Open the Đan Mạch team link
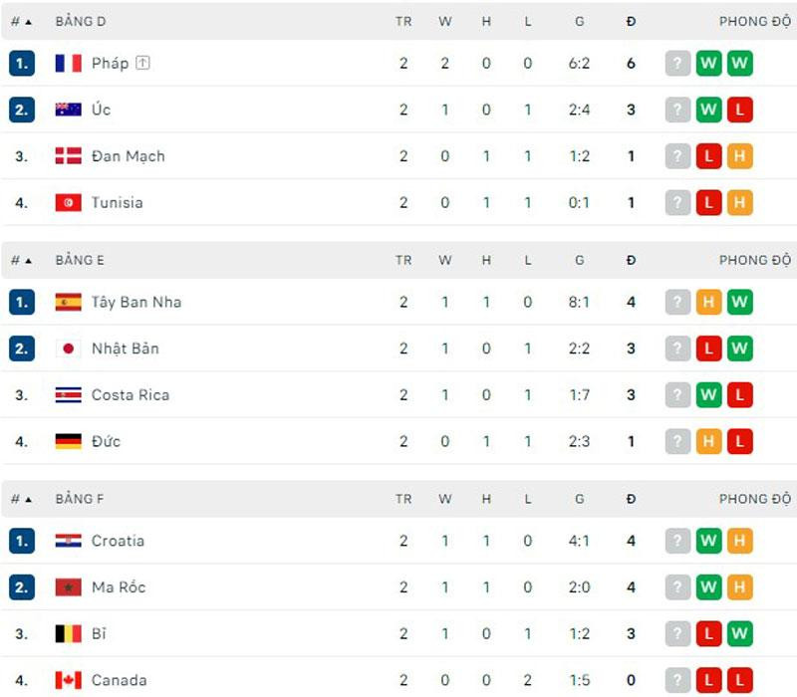797x697 pixels. 129,156
